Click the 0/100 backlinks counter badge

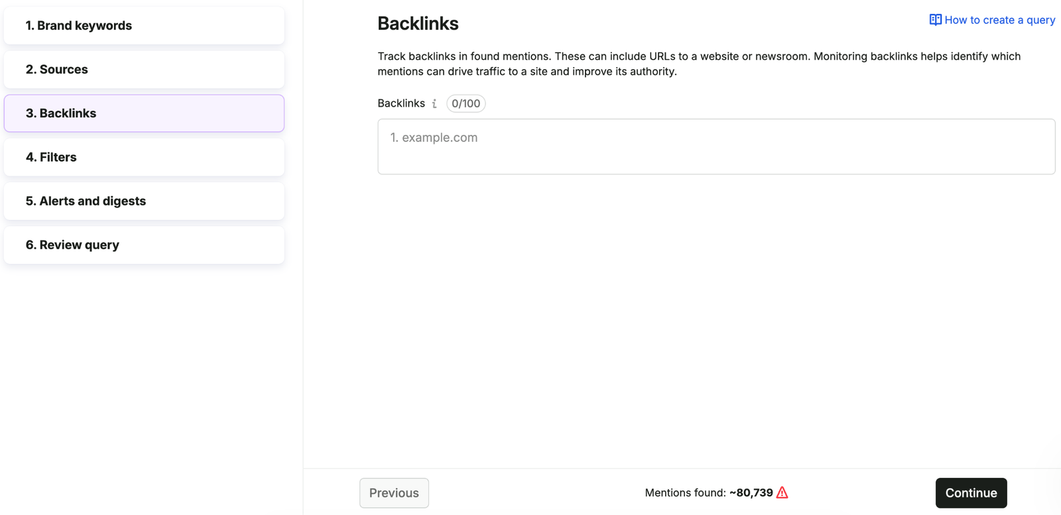tap(466, 103)
